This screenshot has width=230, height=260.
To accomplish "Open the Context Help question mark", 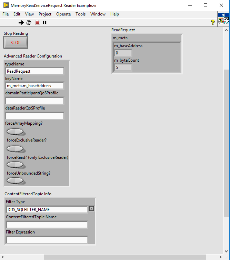I will (x=213, y=22).
